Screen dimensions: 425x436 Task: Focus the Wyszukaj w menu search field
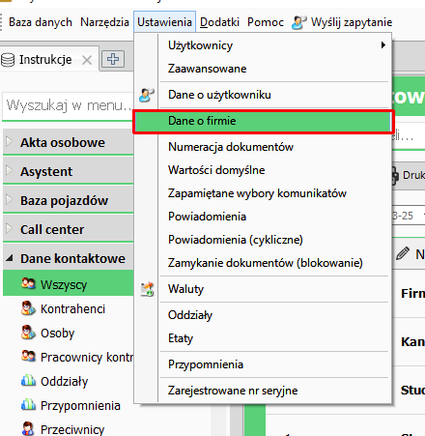[x=68, y=105]
